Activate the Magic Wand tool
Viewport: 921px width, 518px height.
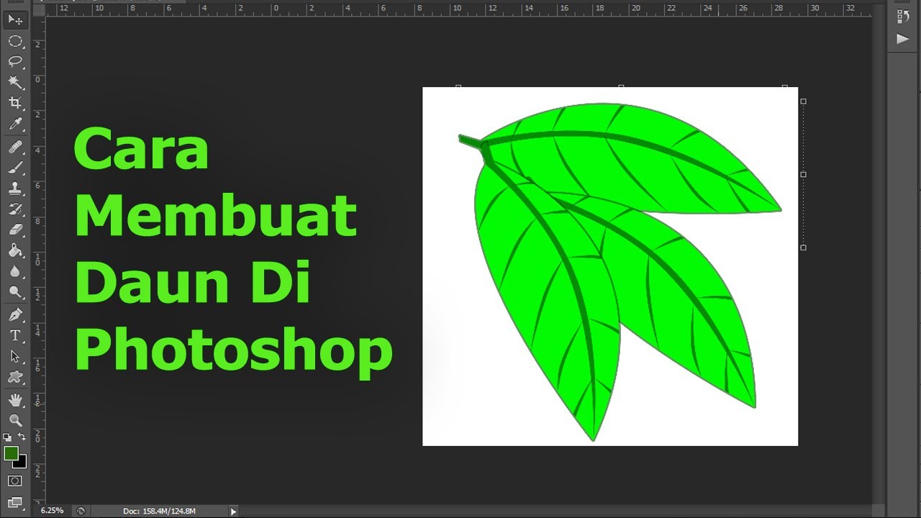coord(15,82)
